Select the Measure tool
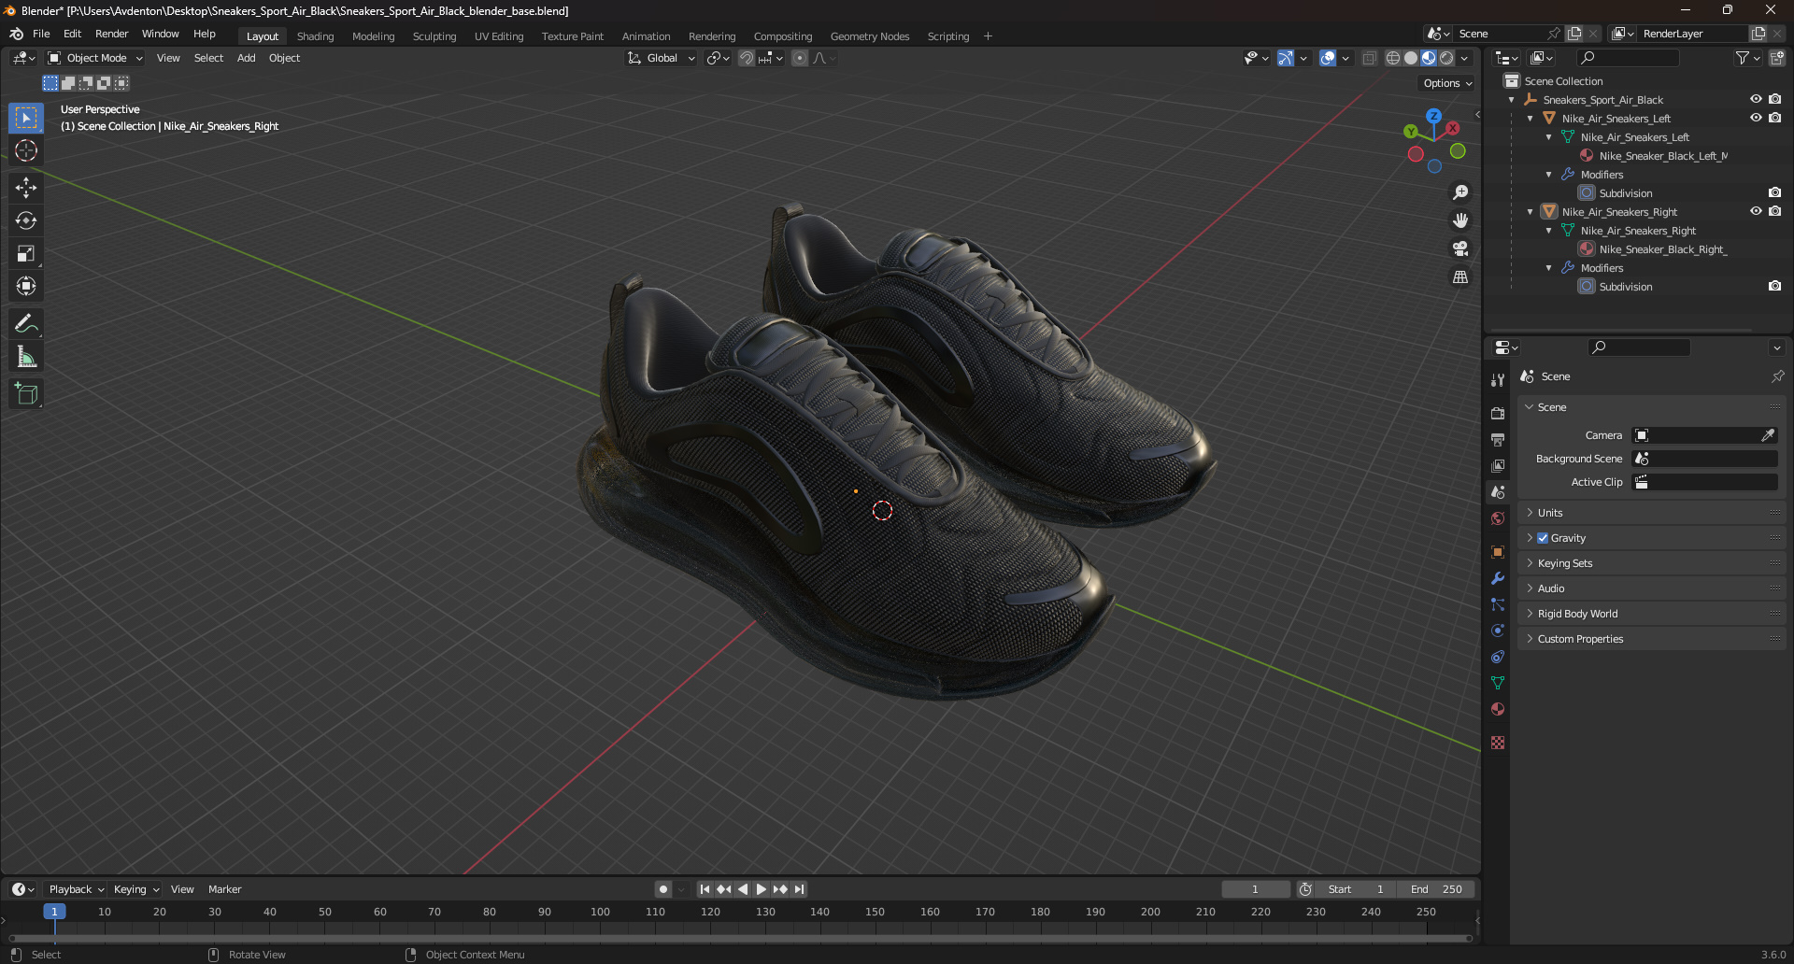The width and height of the screenshot is (1794, 964). click(26, 356)
